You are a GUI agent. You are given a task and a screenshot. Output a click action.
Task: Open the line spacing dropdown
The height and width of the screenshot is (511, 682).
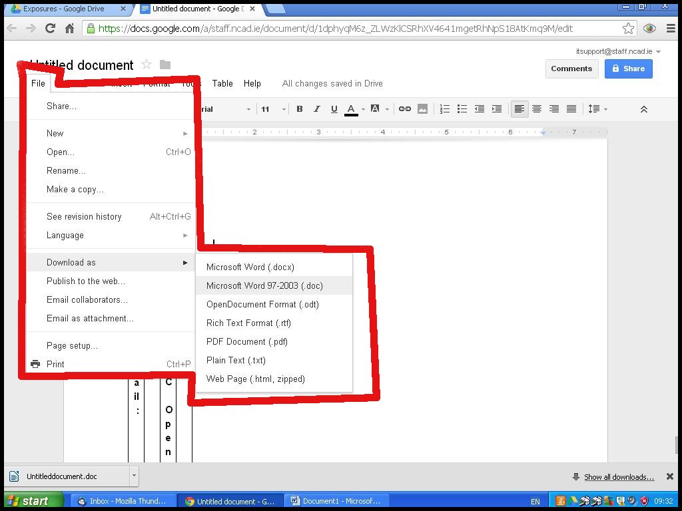597,109
